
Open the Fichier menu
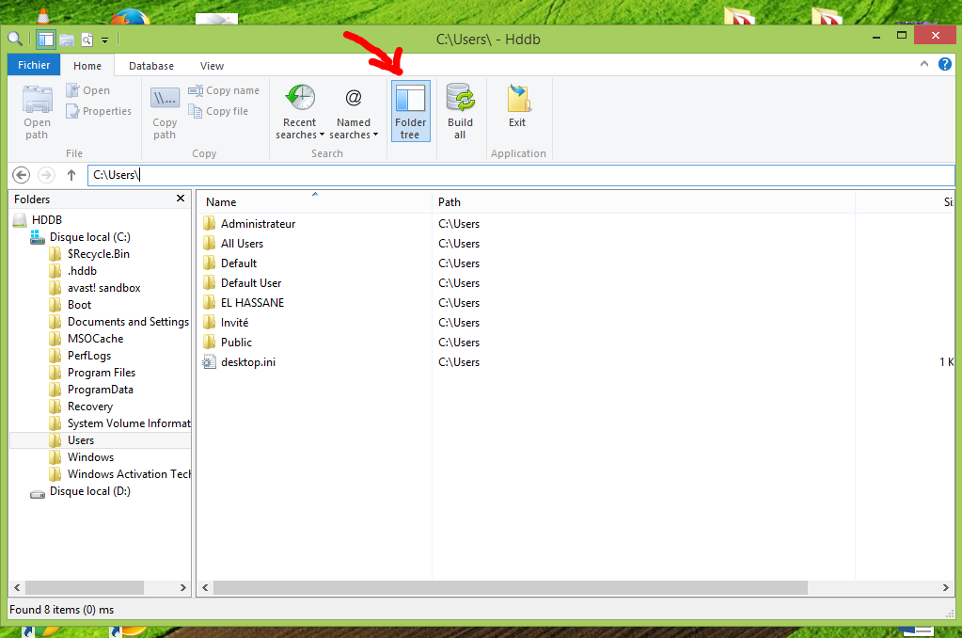click(34, 66)
